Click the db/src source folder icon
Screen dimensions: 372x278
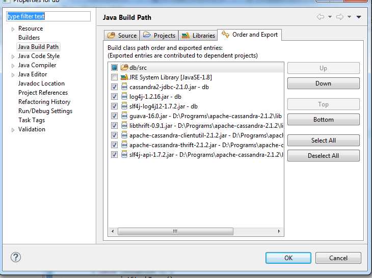coord(124,68)
